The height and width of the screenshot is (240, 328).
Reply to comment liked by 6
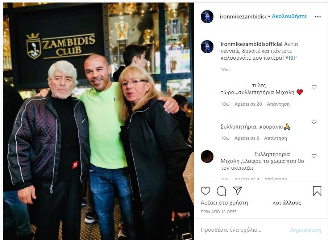[275, 138]
